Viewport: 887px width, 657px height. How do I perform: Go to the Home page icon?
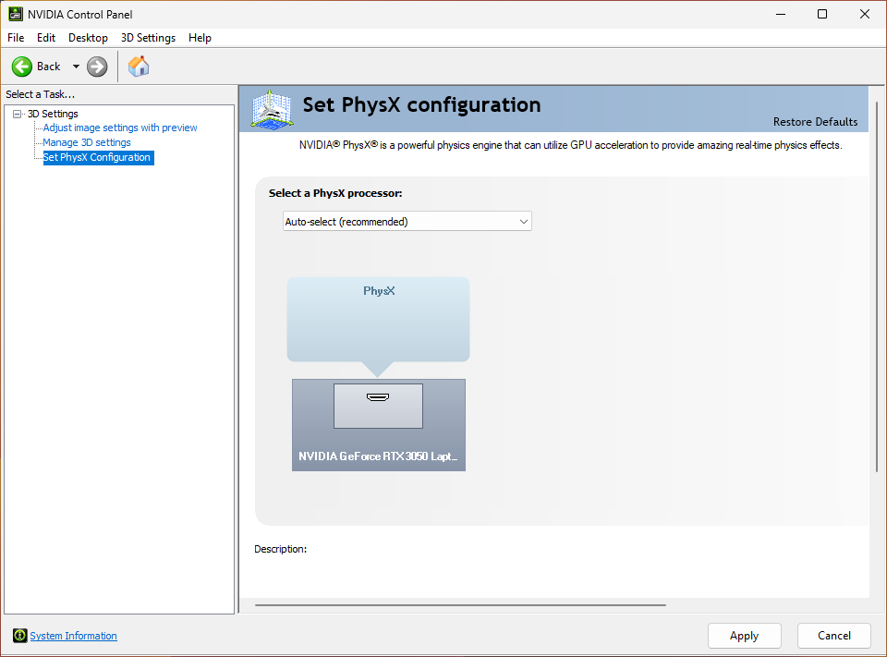click(x=139, y=67)
